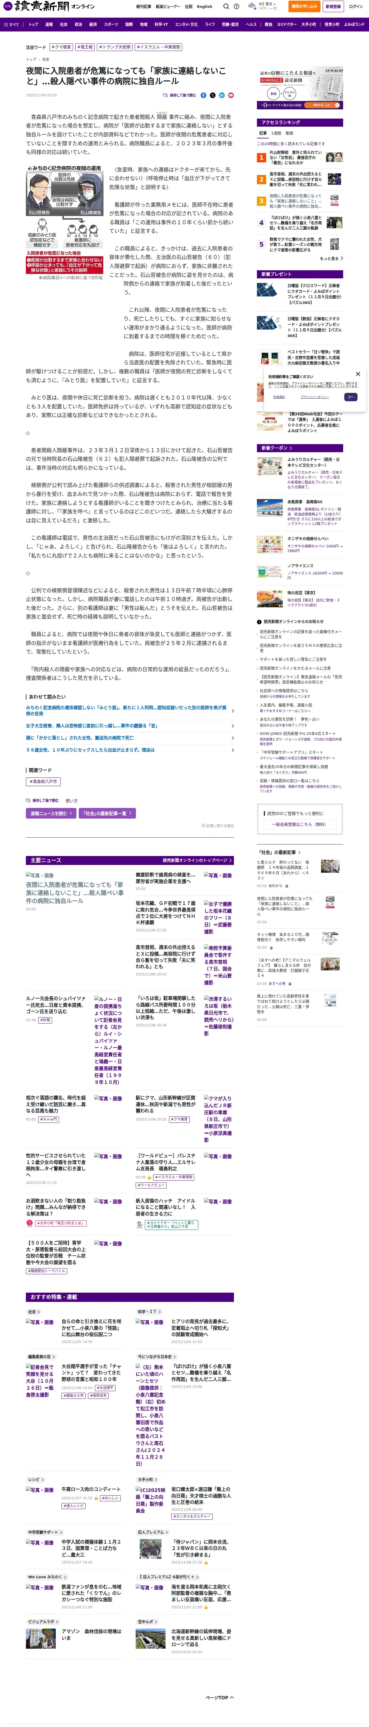Open the 時事川柳 Web句会 thumbnail
Image resolution: width=369 pixels, height=1727 pixels.
(x=269, y=422)
